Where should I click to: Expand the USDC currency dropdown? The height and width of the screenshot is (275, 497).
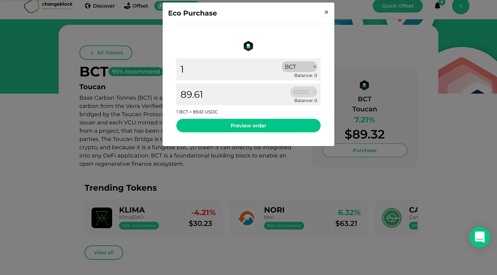(x=304, y=92)
